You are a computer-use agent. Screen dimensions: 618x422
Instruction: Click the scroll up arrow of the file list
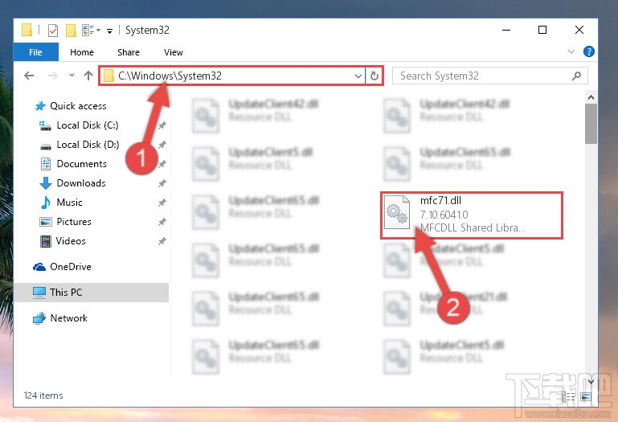(x=591, y=97)
